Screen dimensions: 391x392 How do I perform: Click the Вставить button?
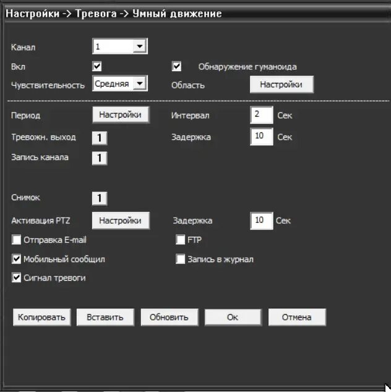tap(105, 317)
